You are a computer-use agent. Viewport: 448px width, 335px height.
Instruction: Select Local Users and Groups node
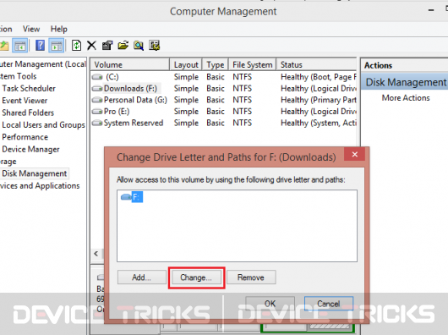point(43,125)
